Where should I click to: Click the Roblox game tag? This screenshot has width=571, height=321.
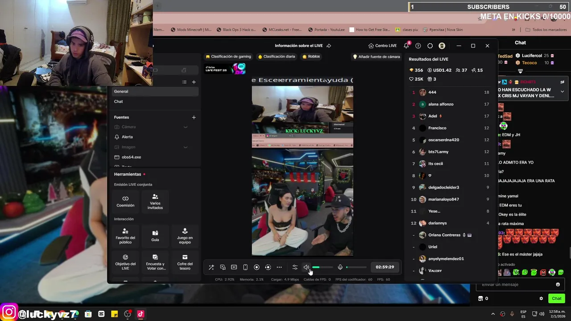[311, 57]
